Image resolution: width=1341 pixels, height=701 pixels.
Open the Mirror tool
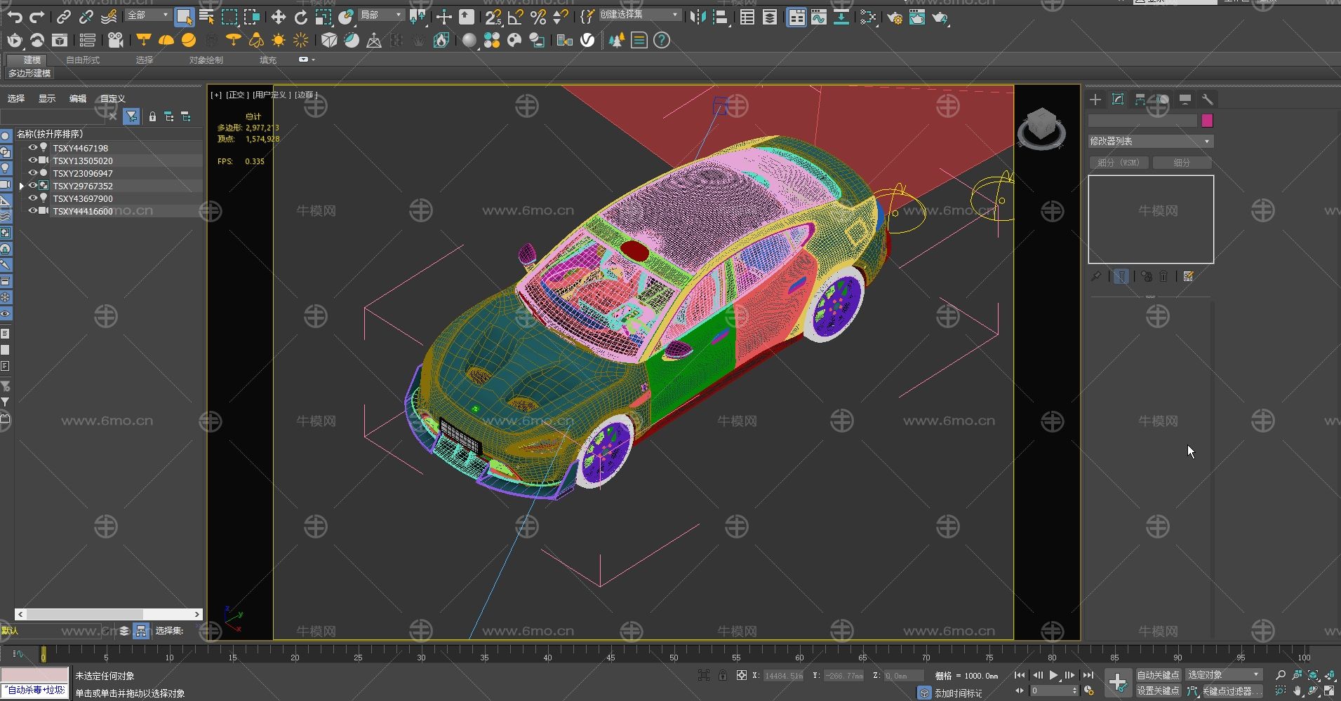pyautogui.click(x=698, y=18)
